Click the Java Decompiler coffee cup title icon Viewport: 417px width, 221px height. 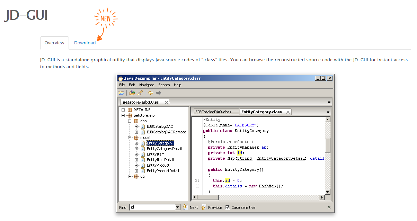(121, 78)
